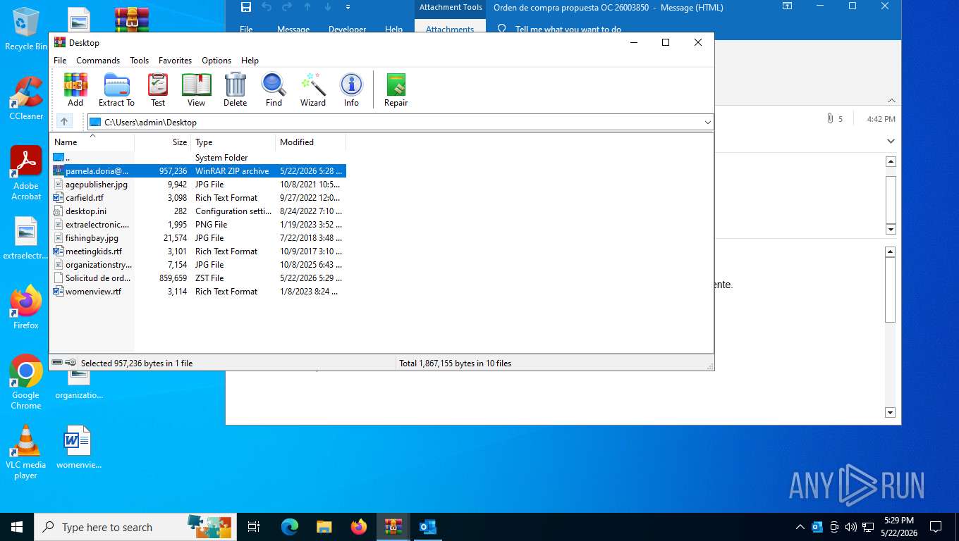This screenshot has width=959, height=541.
Task: Click the Edge icon on taskbar
Action: click(x=289, y=527)
